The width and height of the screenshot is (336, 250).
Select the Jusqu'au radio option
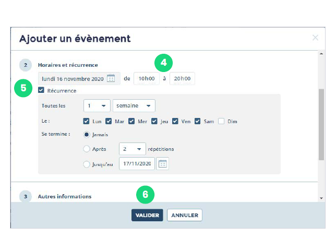[87, 164]
